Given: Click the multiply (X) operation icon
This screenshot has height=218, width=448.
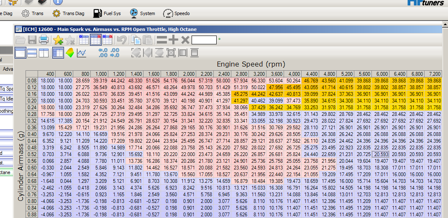Looking at the screenshot, I should [185, 40].
